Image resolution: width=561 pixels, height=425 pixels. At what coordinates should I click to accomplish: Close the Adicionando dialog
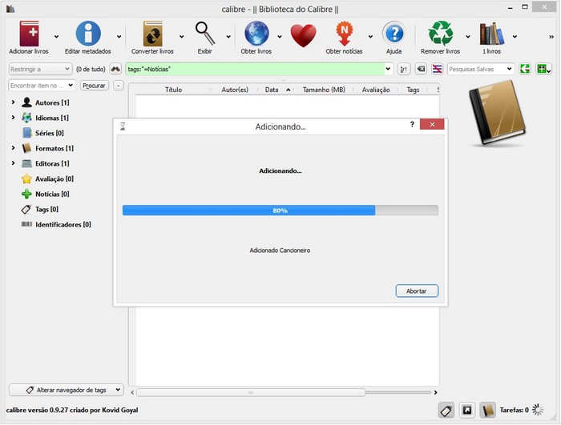(x=432, y=124)
